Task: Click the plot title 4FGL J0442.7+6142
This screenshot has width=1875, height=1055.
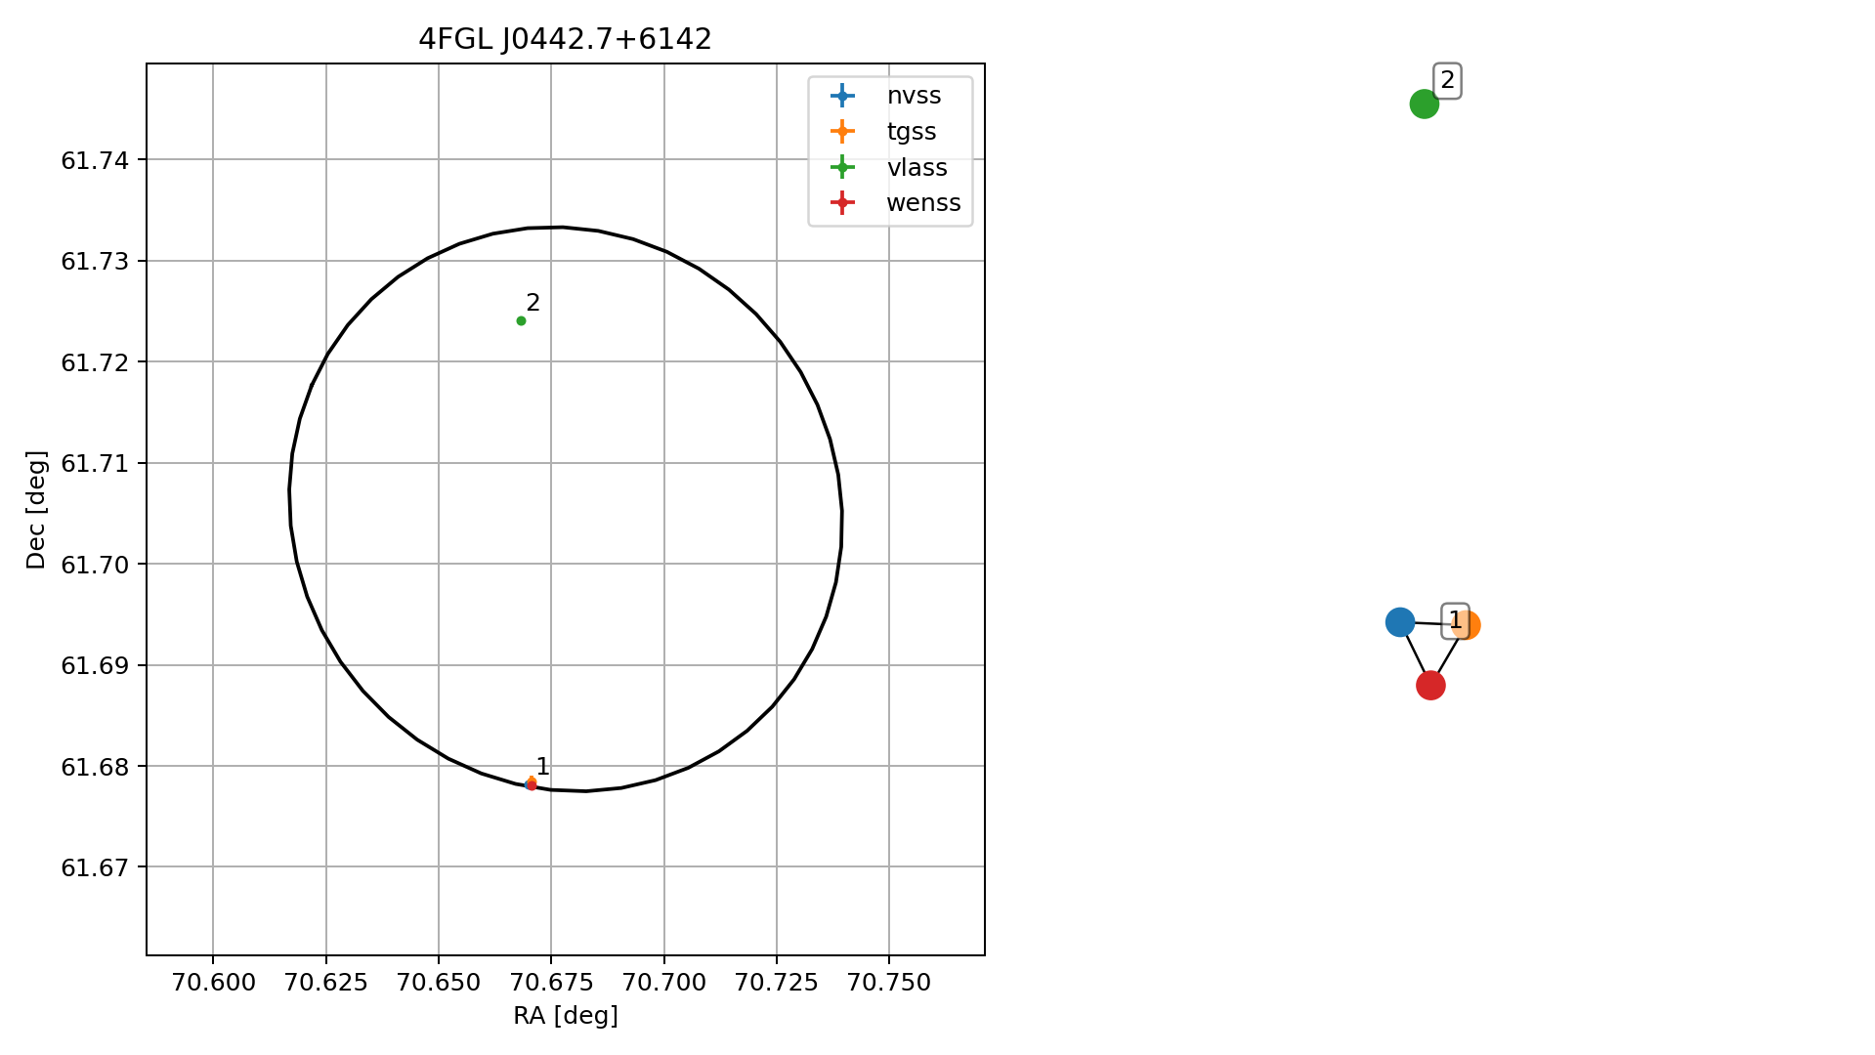Action: coord(565,39)
